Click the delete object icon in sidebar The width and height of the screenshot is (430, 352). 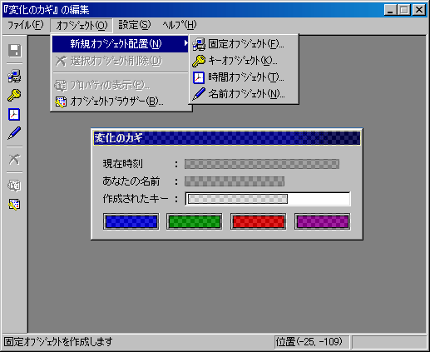tap(14, 160)
